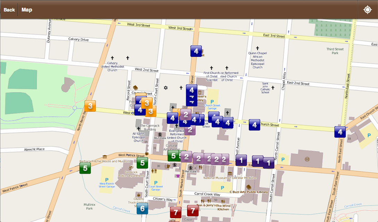Tap the Map title label
This screenshot has width=378, height=222.
point(27,10)
